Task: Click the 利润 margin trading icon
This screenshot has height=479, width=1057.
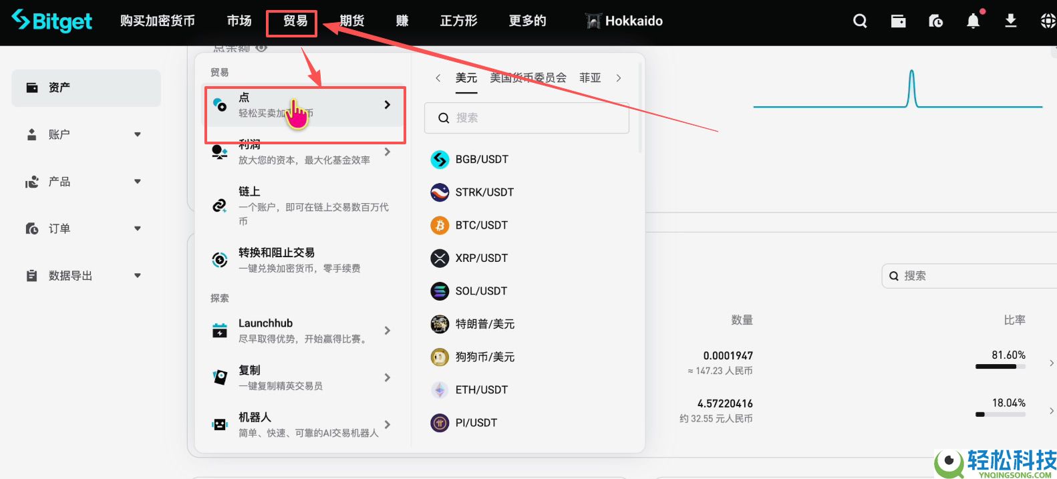Action: pyautogui.click(x=219, y=152)
